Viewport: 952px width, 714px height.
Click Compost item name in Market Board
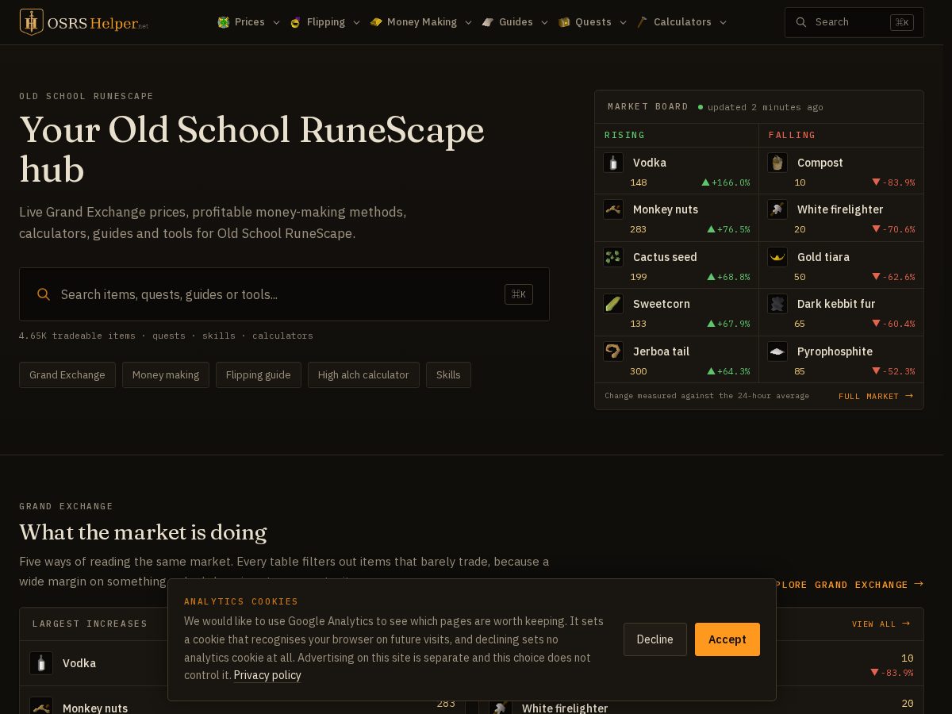(820, 163)
